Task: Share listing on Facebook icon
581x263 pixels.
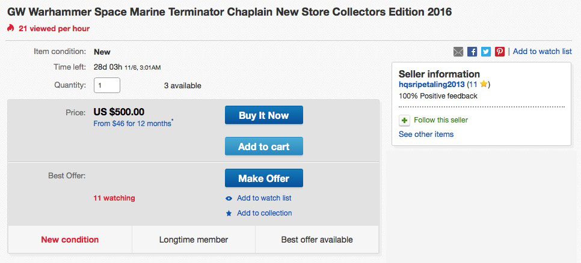Action: (x=472, y=52)
